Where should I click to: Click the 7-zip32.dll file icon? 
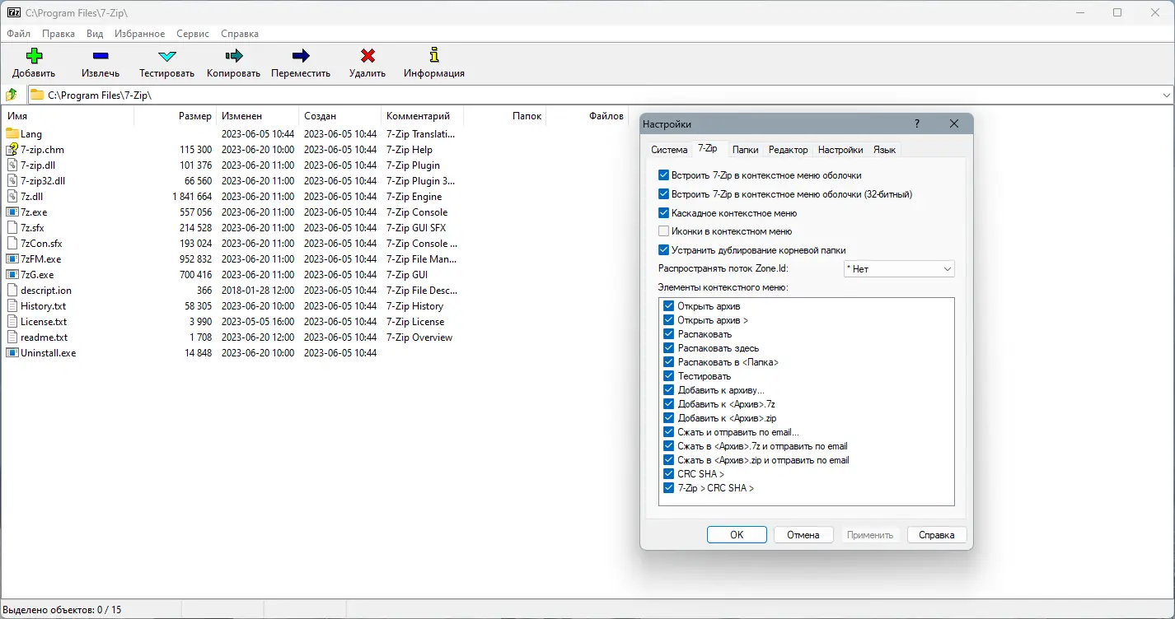coord(12,180)
